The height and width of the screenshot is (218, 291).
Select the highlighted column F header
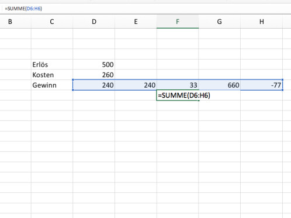[178, 22]
